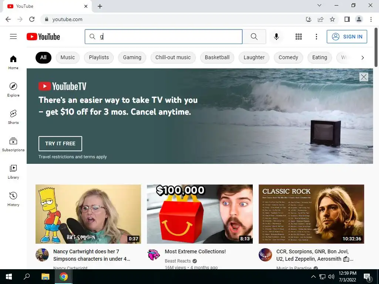
Task: Select the Playlists filter chip
Action: (99, 57)
